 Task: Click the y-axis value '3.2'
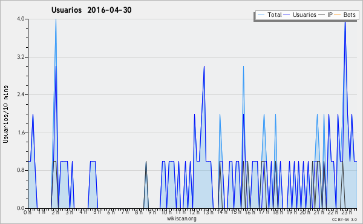click(x=21, y=57)
